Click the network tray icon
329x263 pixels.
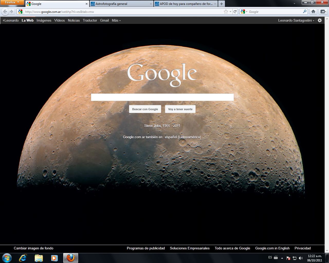coord(295,258)
